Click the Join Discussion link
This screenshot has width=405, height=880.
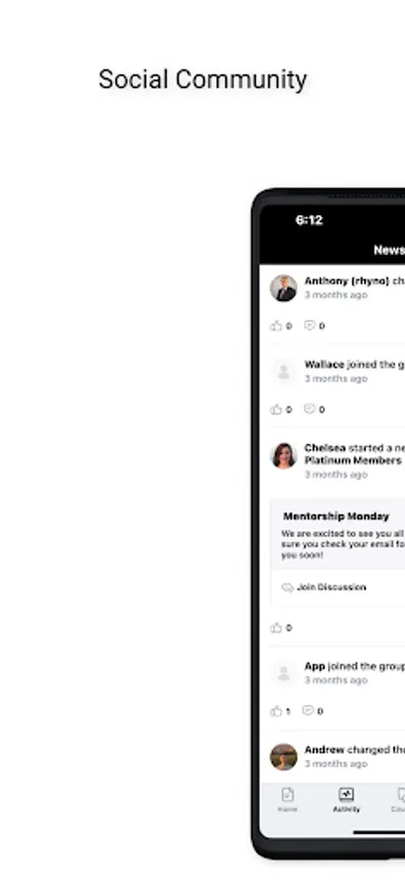(331, 588)
